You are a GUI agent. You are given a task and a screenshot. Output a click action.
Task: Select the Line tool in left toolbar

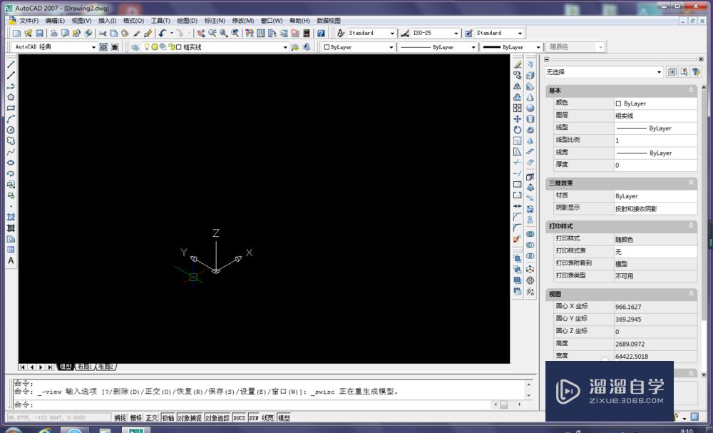coord(9,64)
